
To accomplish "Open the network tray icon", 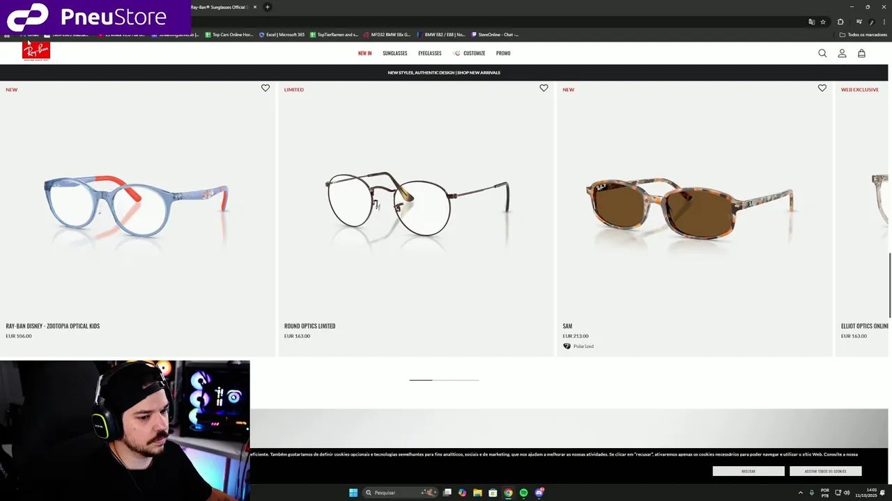I will pyautogui.click(x=838, y=493).
